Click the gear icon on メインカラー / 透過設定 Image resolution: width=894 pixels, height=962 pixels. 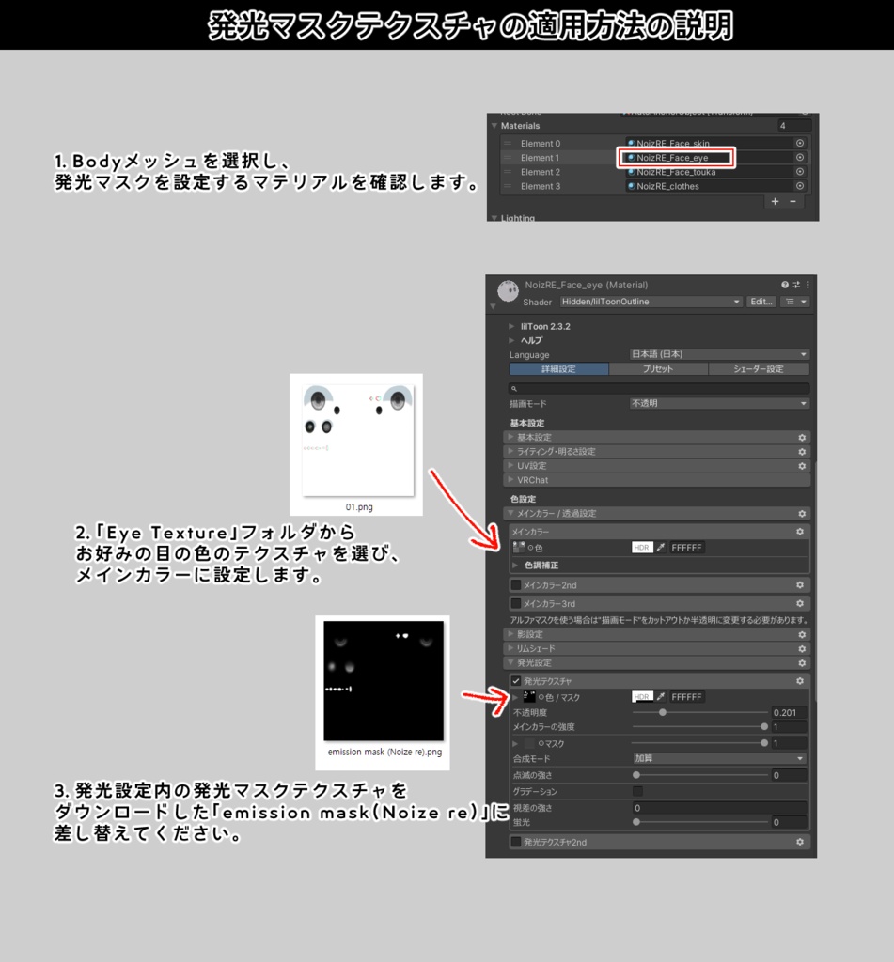pyautogui.click(x=800, y=514)
